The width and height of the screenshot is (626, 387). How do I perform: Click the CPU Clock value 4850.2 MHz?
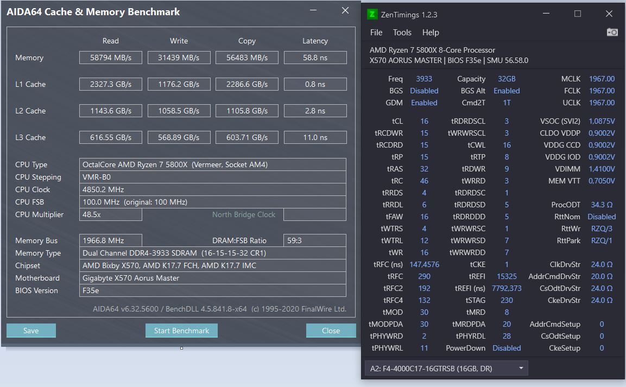(x=212, y=189)
